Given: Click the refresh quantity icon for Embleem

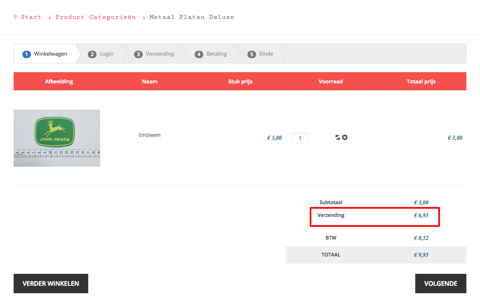Looking at the screenshot, I should pos(338,137).
